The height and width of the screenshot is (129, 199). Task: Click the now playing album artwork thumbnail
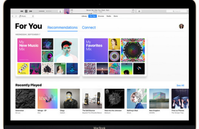(x=67, y=11)
